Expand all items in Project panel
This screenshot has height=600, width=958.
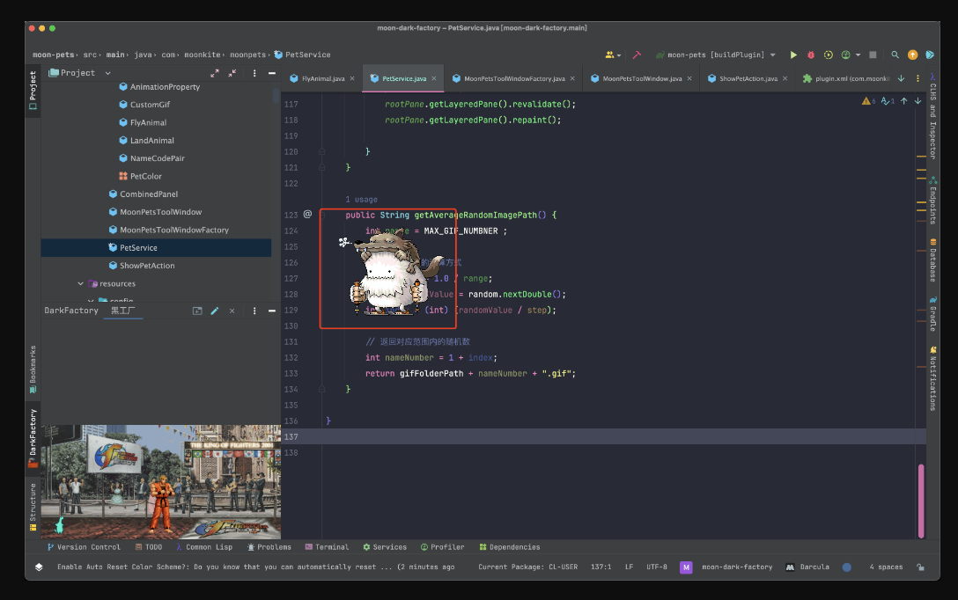pyautogui.click(x=215, y=73)
